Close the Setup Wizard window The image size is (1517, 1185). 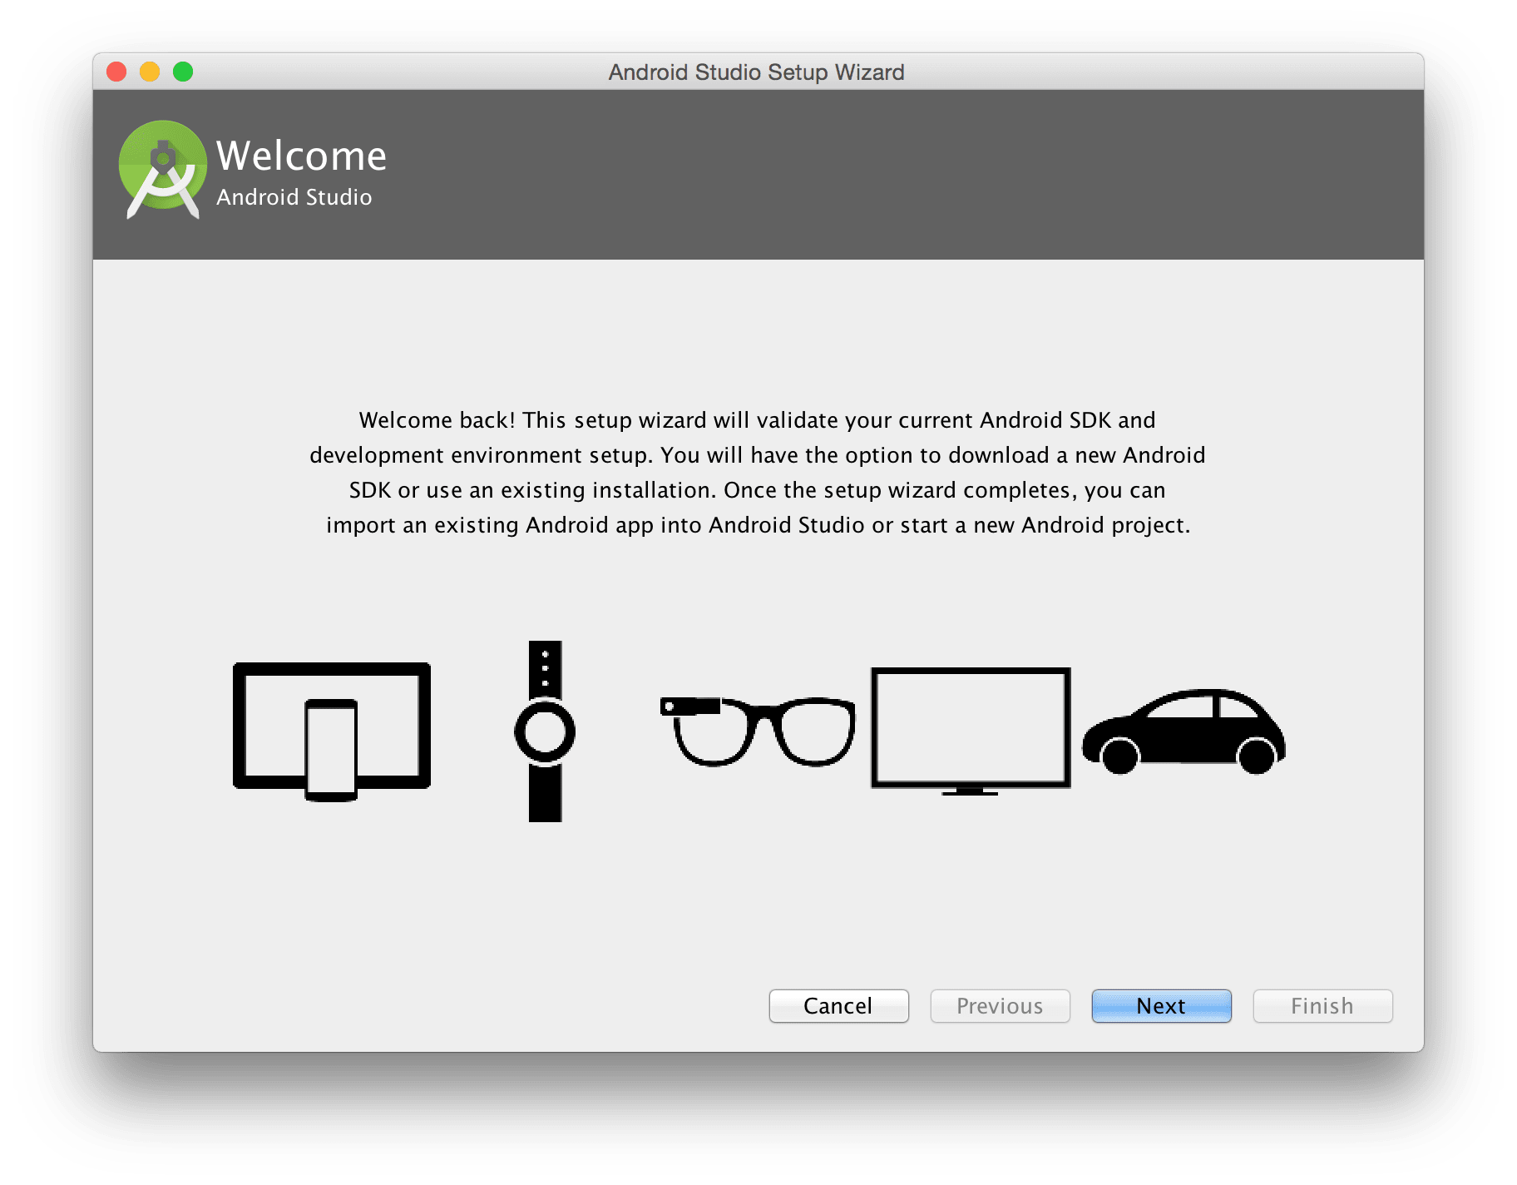pyautogui.click(x=116, y=72)
